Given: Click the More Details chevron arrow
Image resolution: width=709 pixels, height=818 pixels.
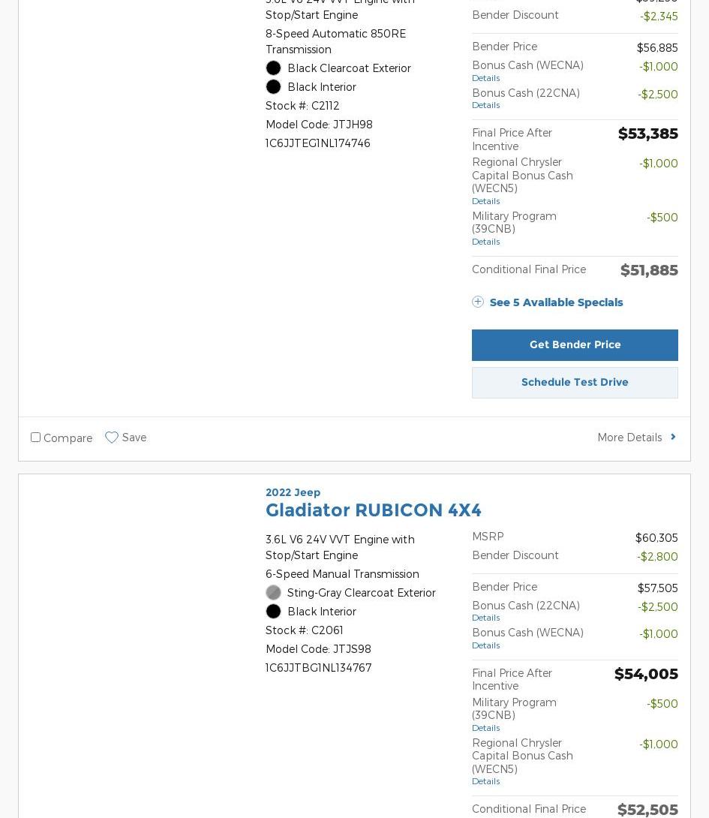Looking at the screenshot, I should [673, 437].
